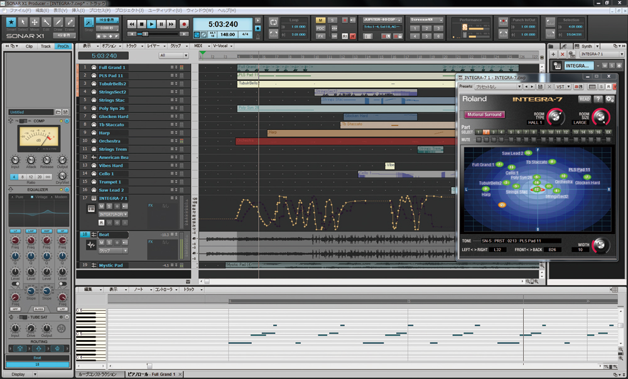This screenshot has height=379, width=628.
Task: Click READ button in INTEGRA-7
Action: 584,99
